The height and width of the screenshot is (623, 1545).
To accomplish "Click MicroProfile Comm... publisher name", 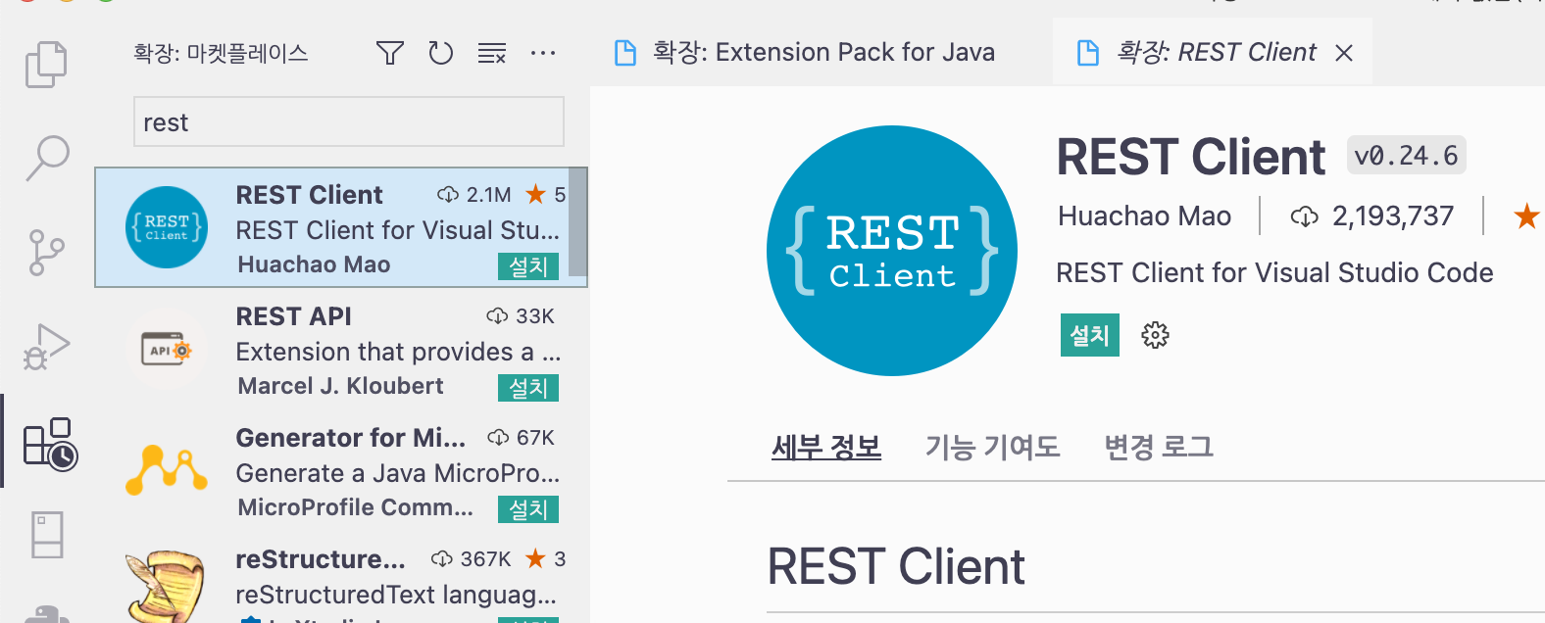I will [355, 507].
